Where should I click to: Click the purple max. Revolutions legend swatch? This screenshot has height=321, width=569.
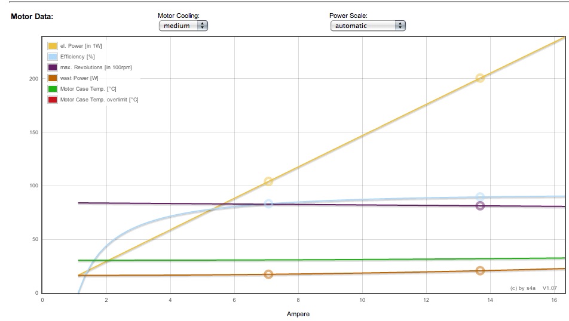[53, 67]
